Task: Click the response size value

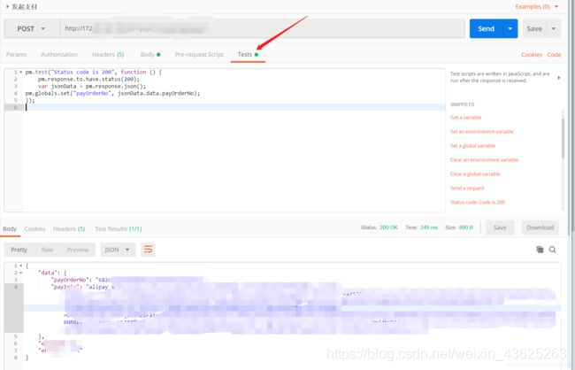Action: coord(466,227)
